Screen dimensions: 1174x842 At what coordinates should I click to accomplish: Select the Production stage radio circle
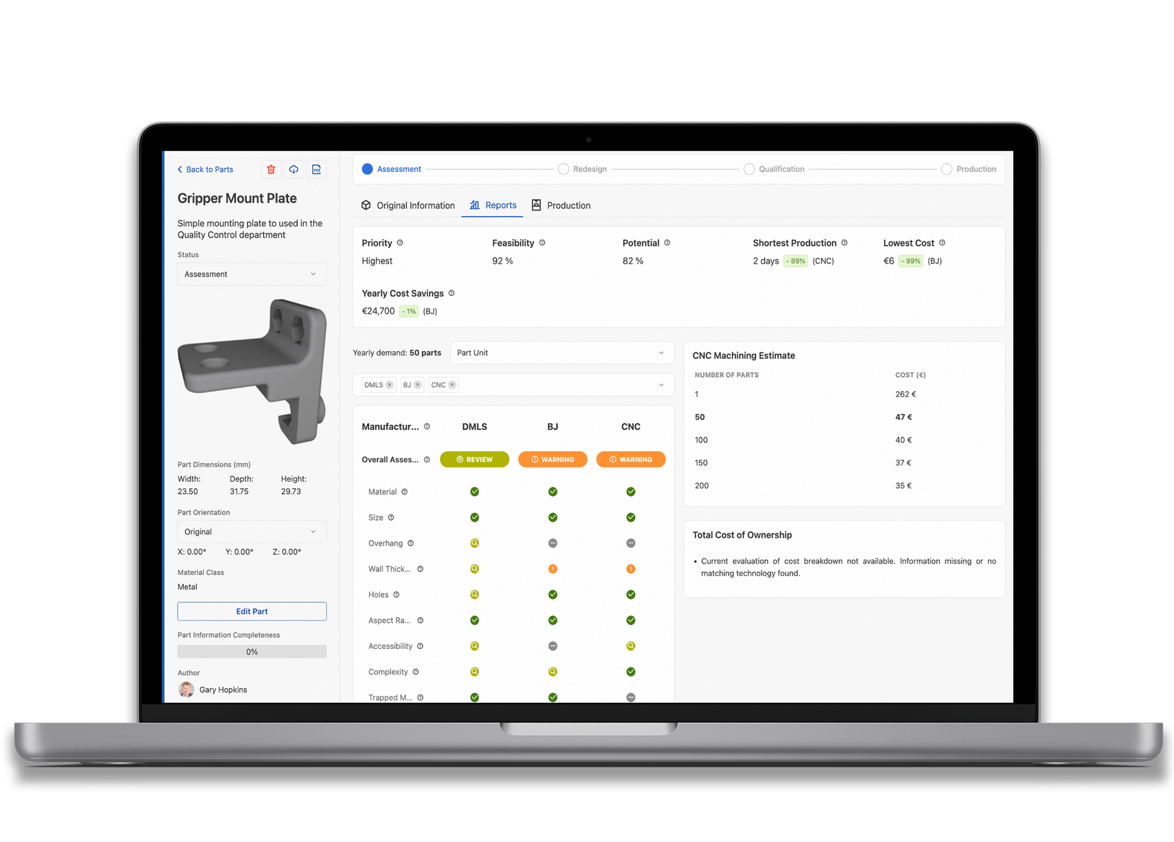point(946,169)
